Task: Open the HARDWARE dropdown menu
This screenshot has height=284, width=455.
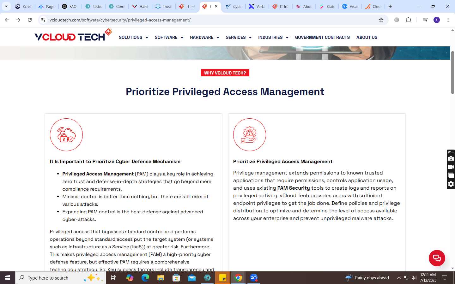Action: pyautogui.click(x=204, y=37)
